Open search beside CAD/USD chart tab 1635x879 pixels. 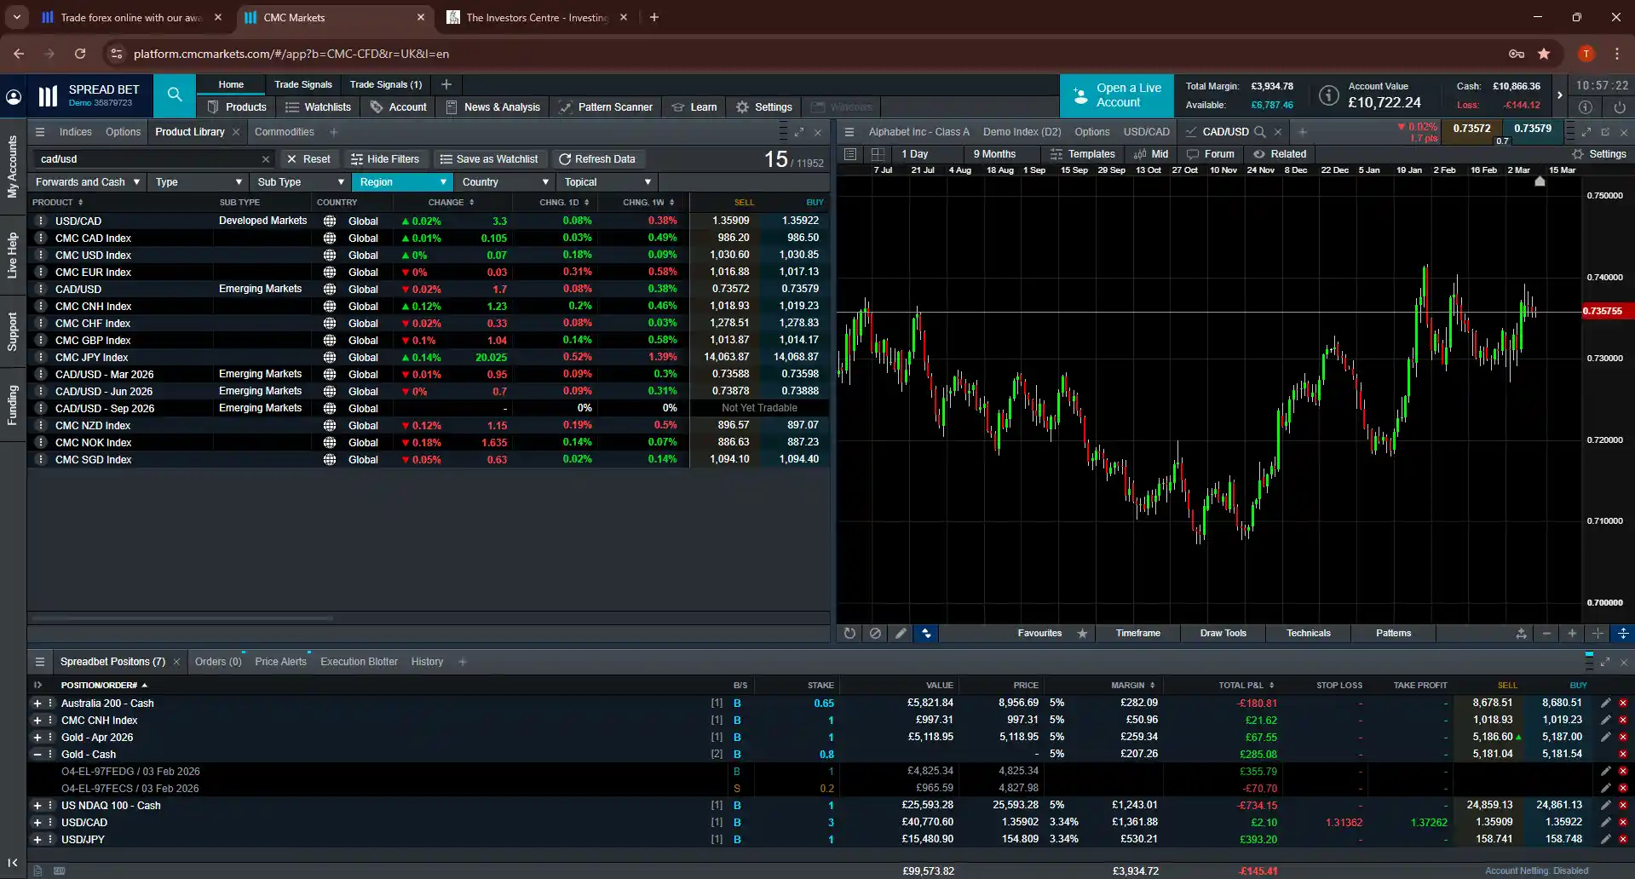[1260, 132]
